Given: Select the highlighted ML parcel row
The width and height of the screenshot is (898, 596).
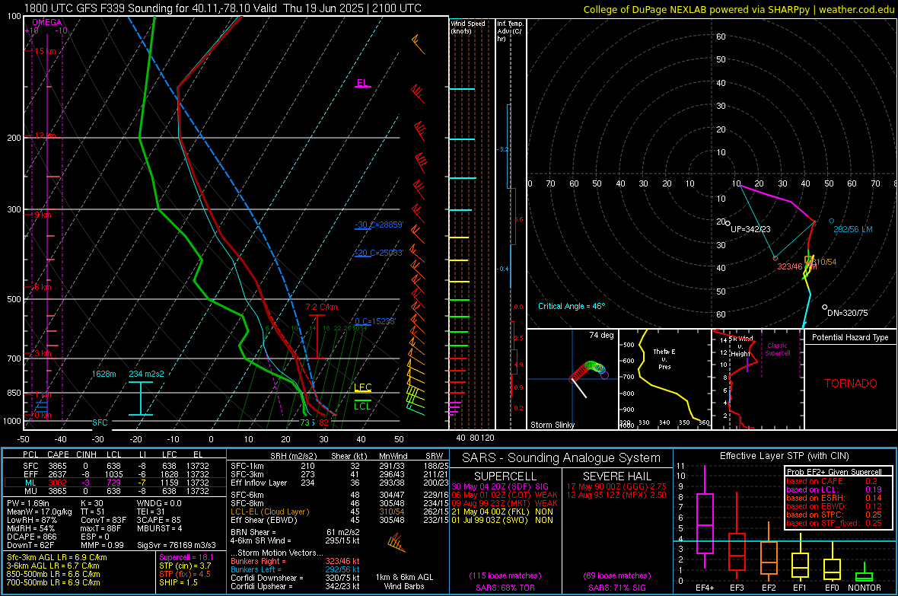Looking at the screenshot, I should [x=115, y=483].
